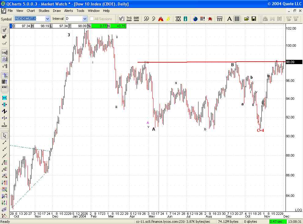Open the Interval dropdown showing D
This screenshot has width=303, height=224.
[x=84, y=19]
